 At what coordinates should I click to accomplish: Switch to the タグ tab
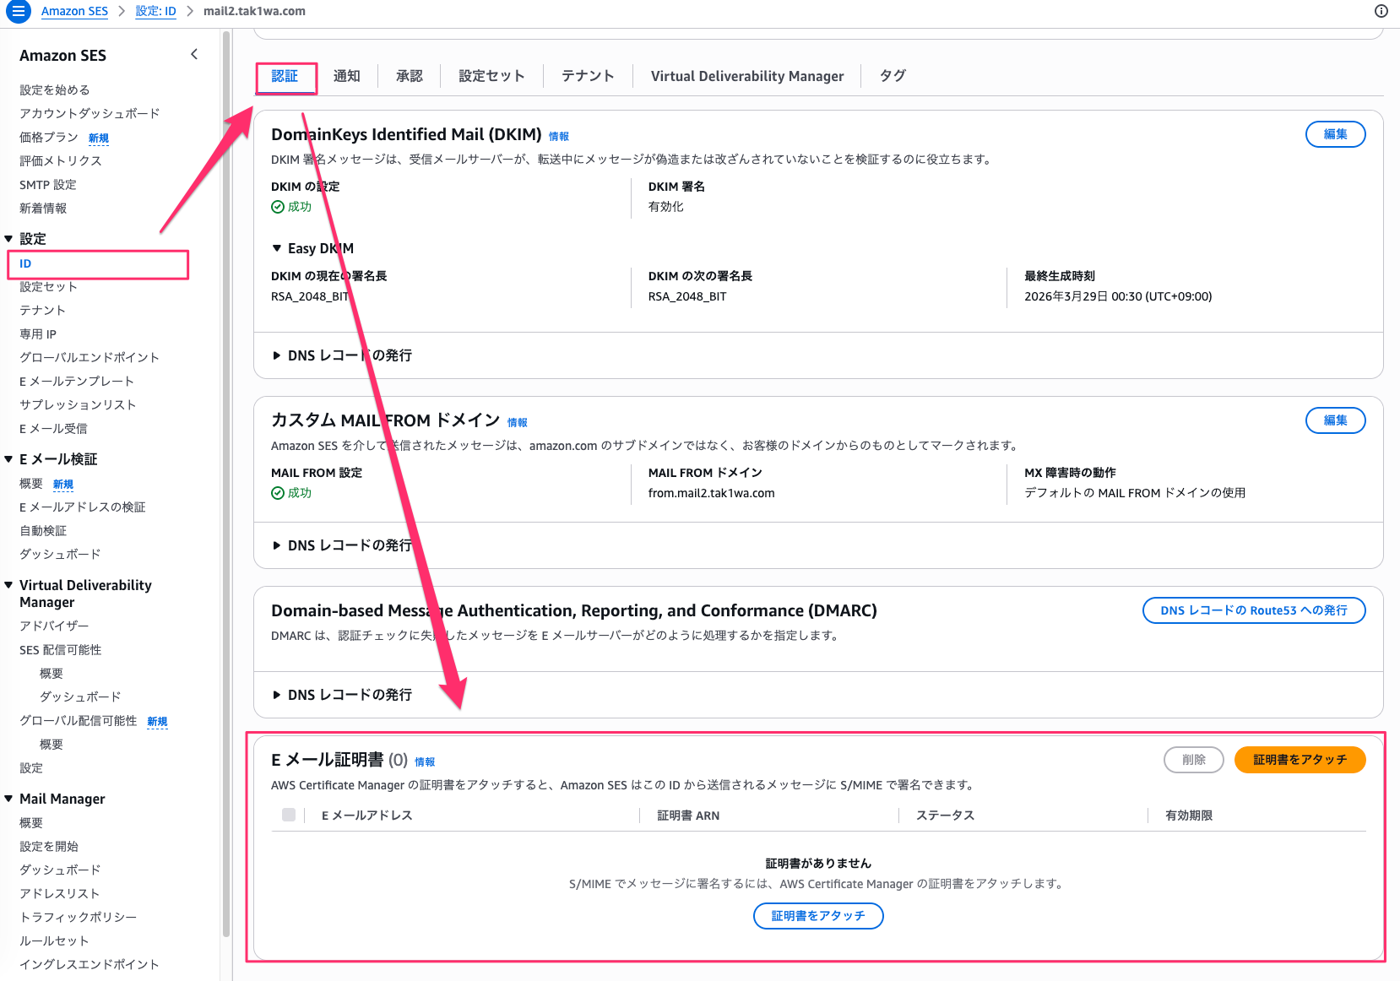click(x=893, y=76)
